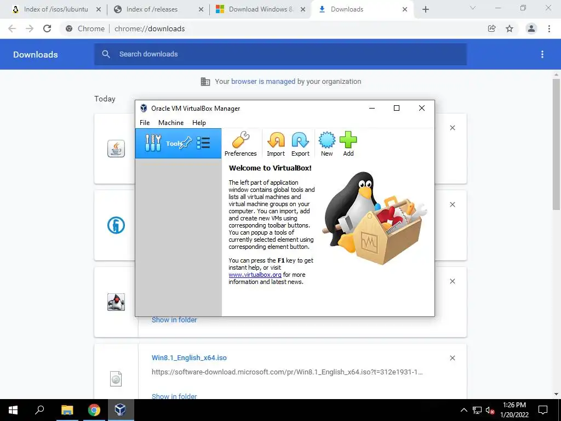Click VirtualBox icon on the taskbar
The image size is (561, 421).
pos(120,410)
